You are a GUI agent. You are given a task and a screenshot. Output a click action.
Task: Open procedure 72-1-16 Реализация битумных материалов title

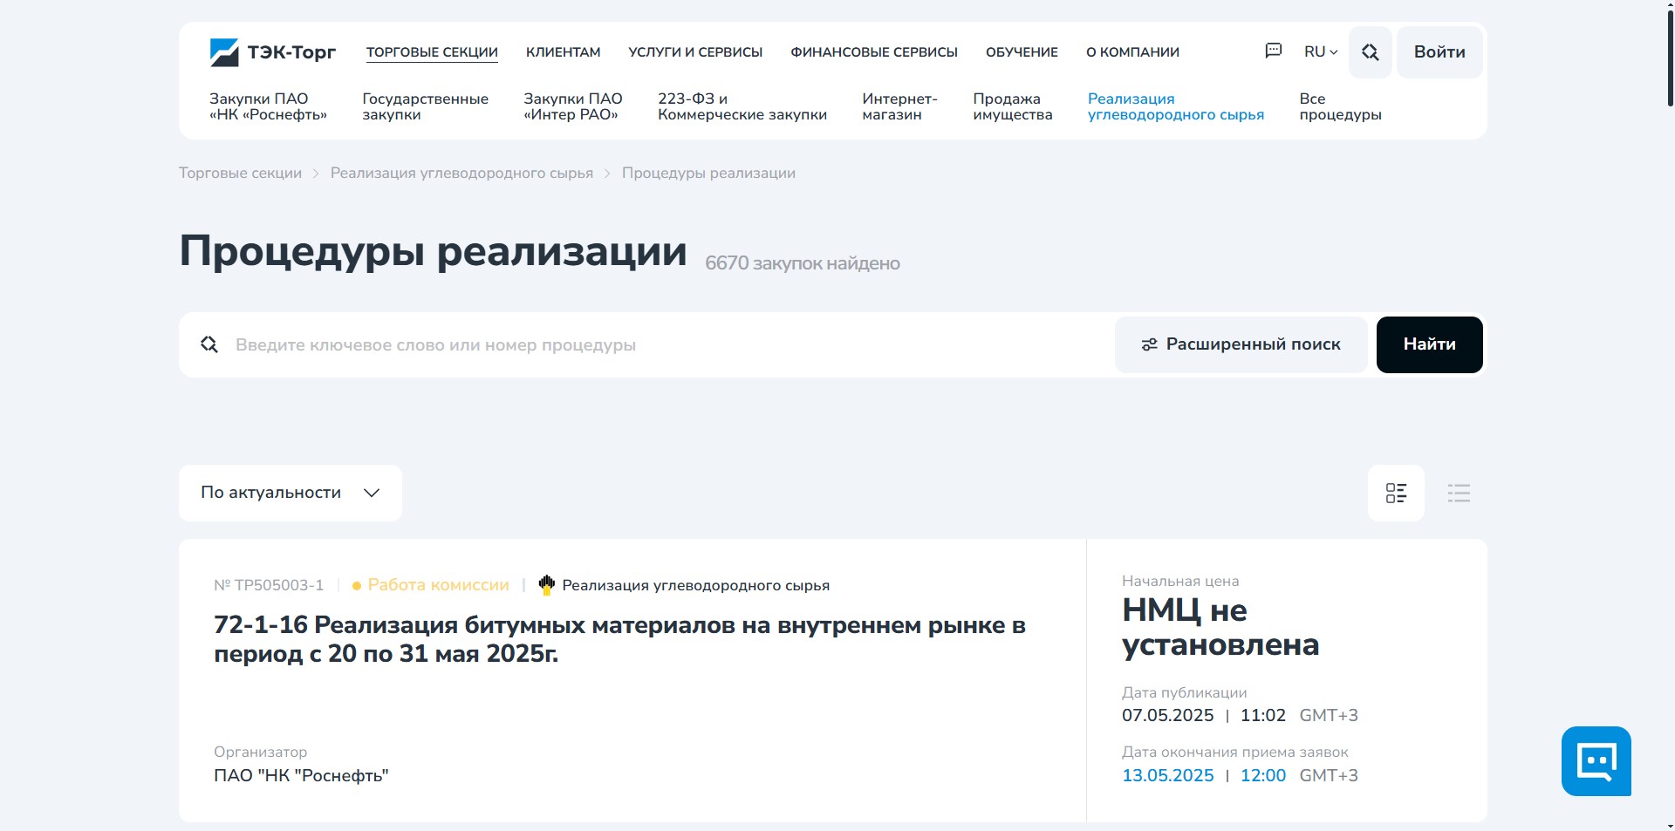tap(619, 639)
